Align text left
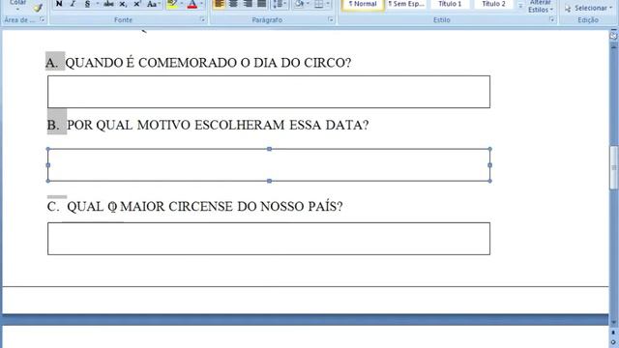Image resolution: width=619 pixels, height=348 pixels. [220, 4]
